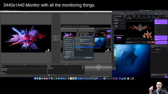Screen dimensions: 168x94
Task: Toggle Use checkbox for first audio device row
Action: [x=75, y=46]
